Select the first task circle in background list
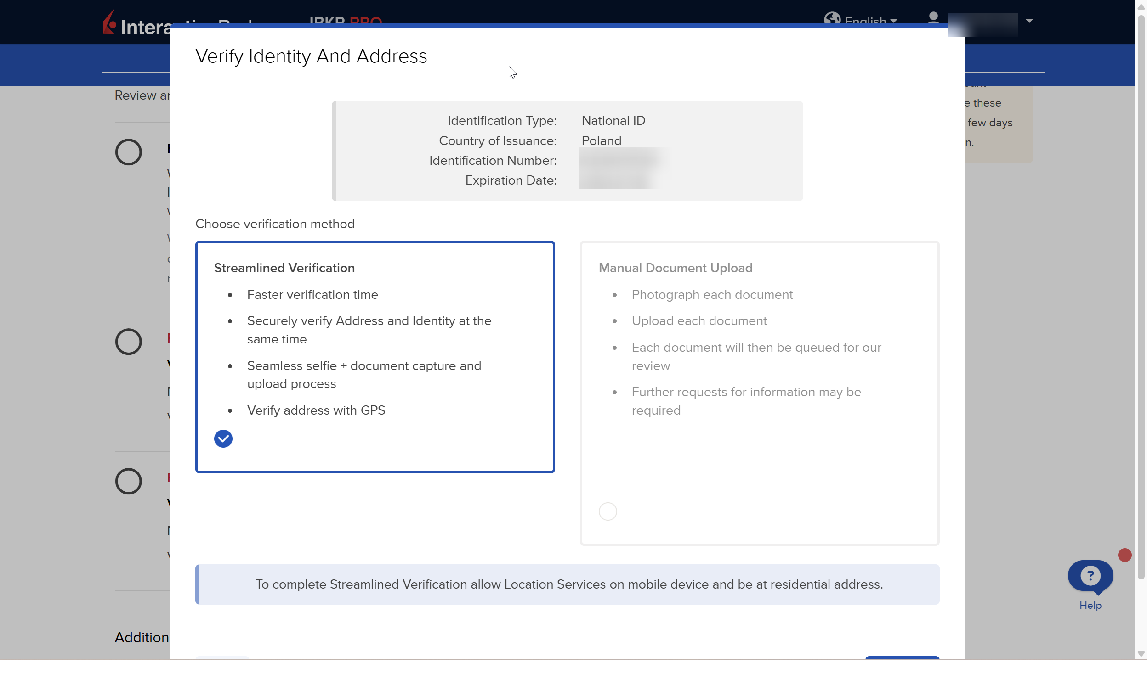The width and height of the screenshot is (1147, 674). [128, 152]
